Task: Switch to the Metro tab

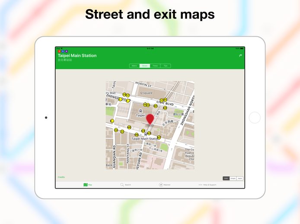Action: click(x=134, y=66)
